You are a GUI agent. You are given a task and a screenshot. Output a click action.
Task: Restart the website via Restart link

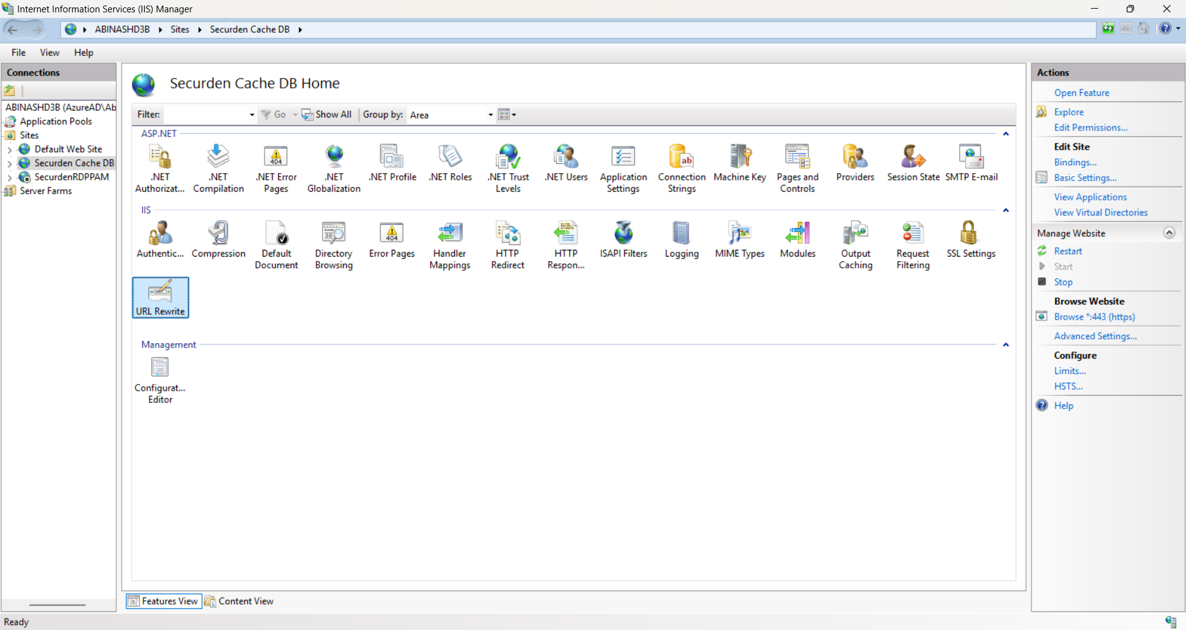1068,251
